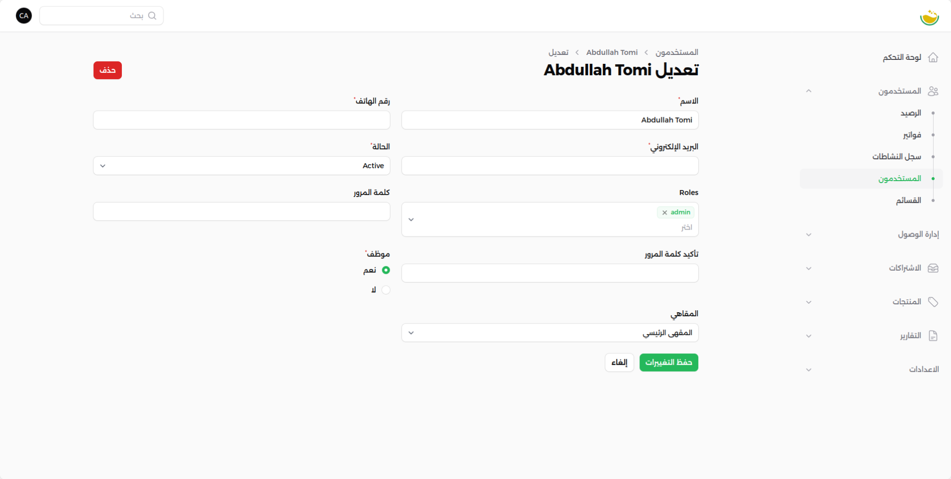Click the حفظ التغييرات save button
This screenshot has height=479, width=951.
click(x=669, y=363)
